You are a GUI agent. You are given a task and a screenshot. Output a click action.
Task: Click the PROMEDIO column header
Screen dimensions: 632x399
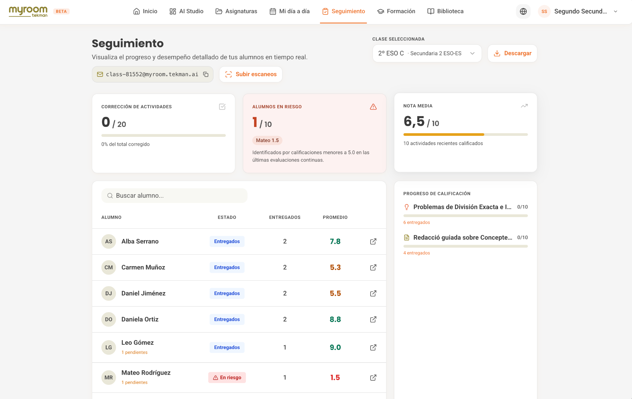(335, 217)
